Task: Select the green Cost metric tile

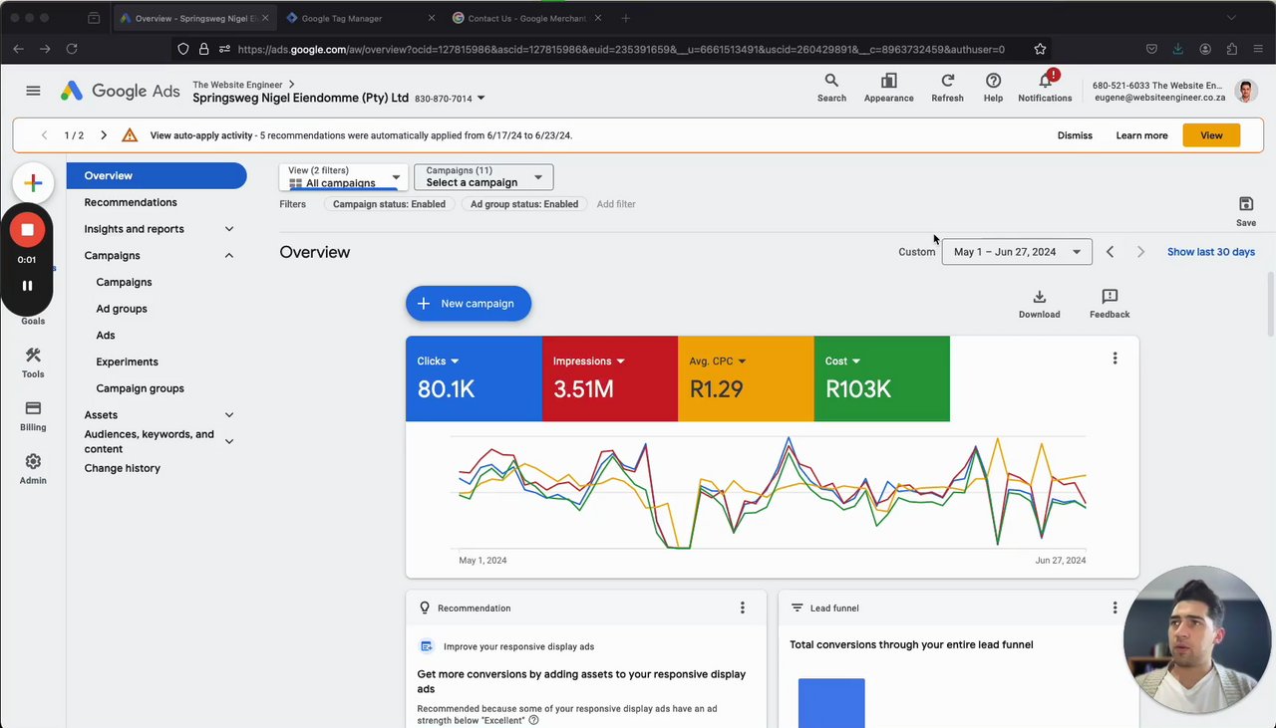Action: coord(882,378)
